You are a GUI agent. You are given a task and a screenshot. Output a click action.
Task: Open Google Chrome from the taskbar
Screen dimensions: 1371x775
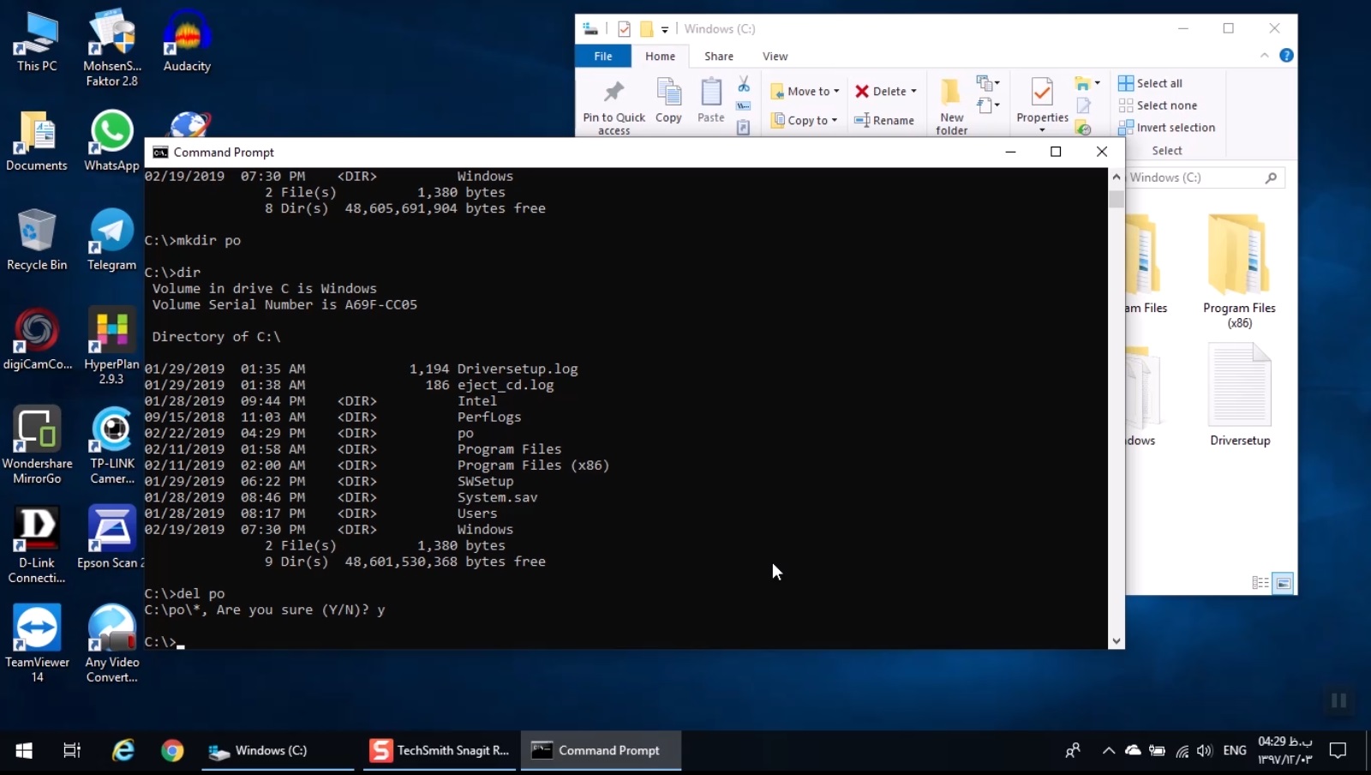[x=171, y=750]
